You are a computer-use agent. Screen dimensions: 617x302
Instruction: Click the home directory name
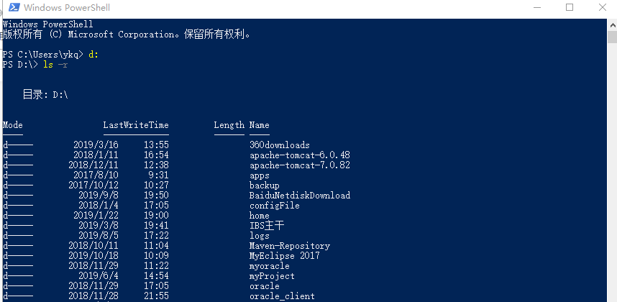[260, 216]
